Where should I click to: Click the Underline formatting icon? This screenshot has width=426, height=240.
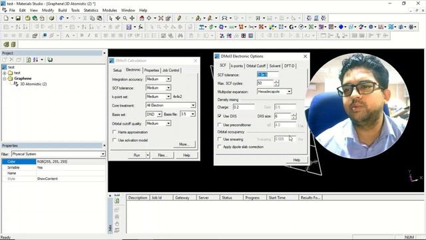tap(96, 35)
